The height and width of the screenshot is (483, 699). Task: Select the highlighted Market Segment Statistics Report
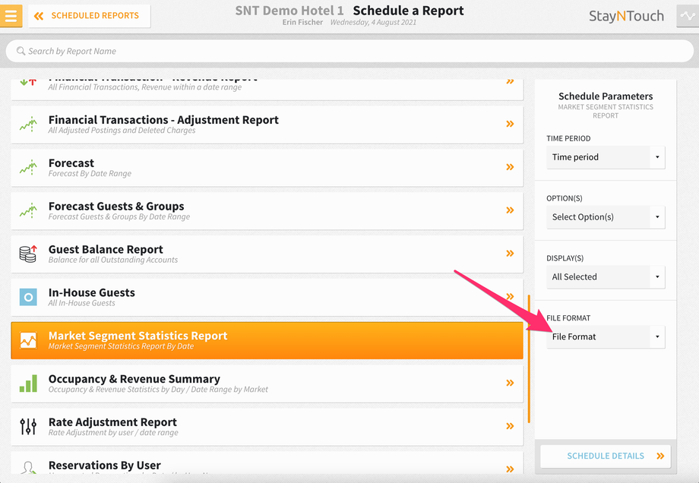click(267, 340)
